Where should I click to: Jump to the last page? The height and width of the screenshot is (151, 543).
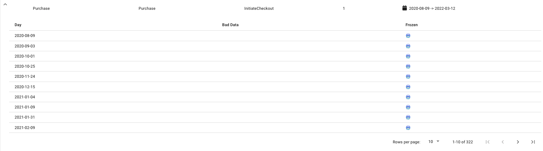(533, 142)
